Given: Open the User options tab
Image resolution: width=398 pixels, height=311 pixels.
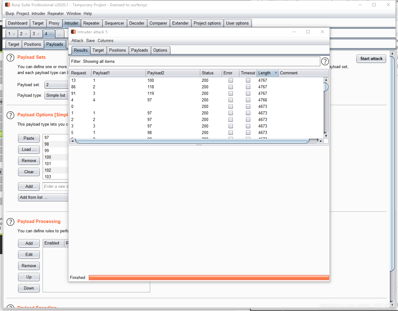Looking at the screenshot, I should 237,23.
